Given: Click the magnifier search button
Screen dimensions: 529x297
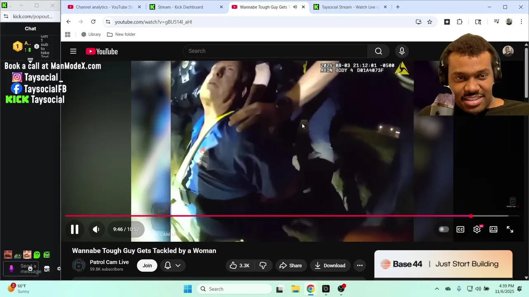Looking at the screenshot, I should coord(379,51).
